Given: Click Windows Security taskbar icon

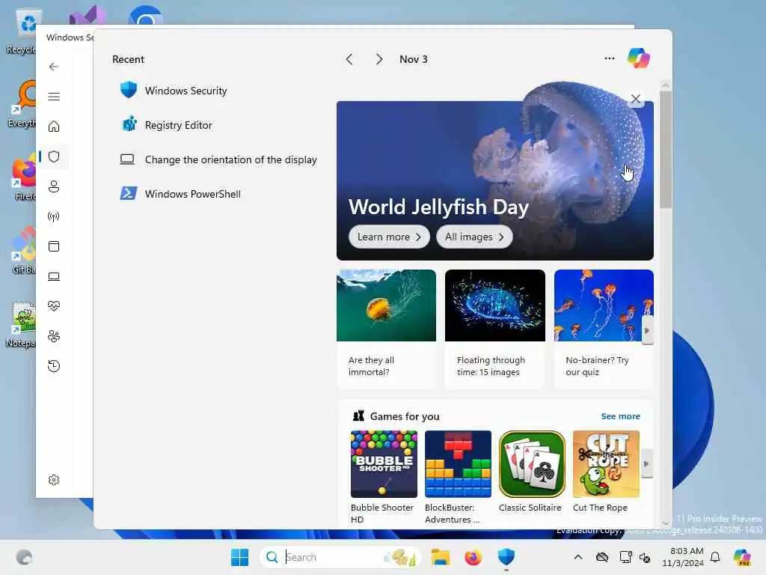Looking at the screenshot, I should click(506, 557).
